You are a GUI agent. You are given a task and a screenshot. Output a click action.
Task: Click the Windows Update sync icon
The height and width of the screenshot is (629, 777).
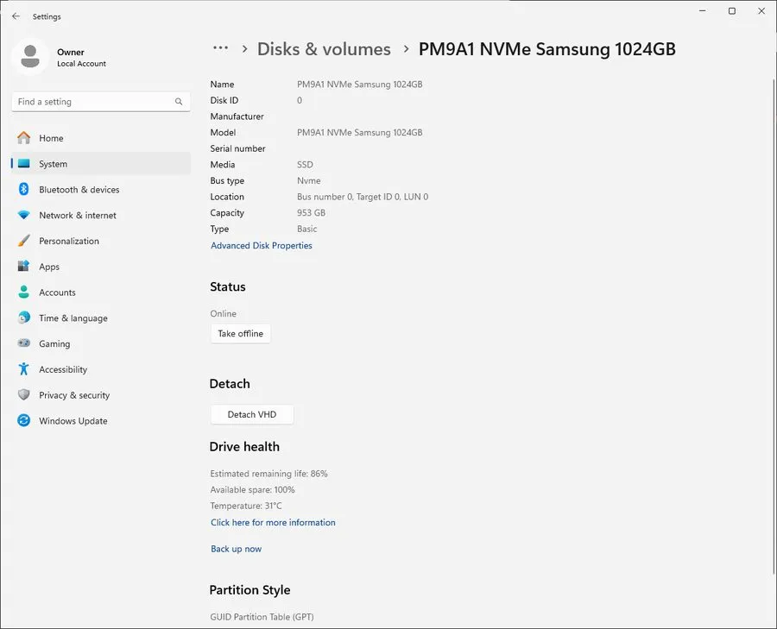[x=24, y=420]
